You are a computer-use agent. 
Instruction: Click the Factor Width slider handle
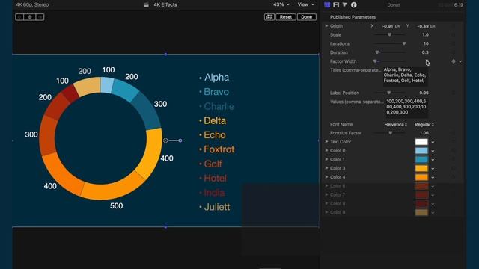[x=375, y=61]
